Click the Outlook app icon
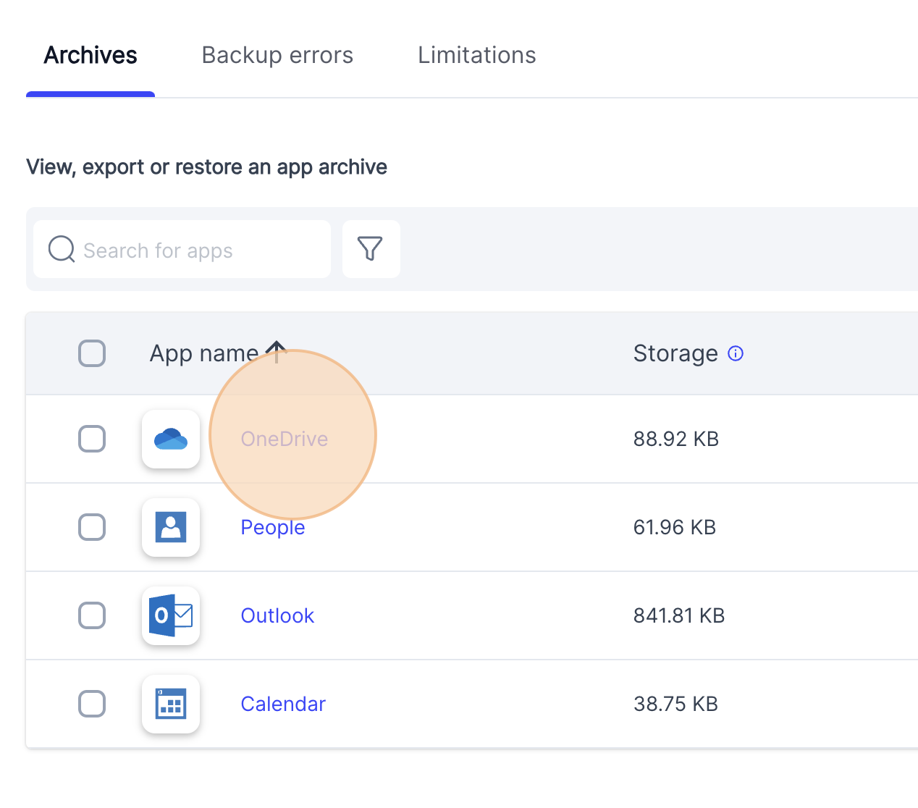Viewport: 918px width, 808px height. (171, 615)
